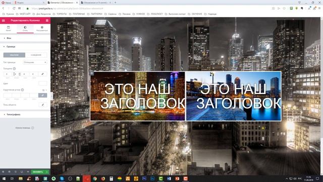Image resolution: width=323 pixels, height=182 pixels.
Task: Open Word from the taskbar
Action: click(169, 178)
